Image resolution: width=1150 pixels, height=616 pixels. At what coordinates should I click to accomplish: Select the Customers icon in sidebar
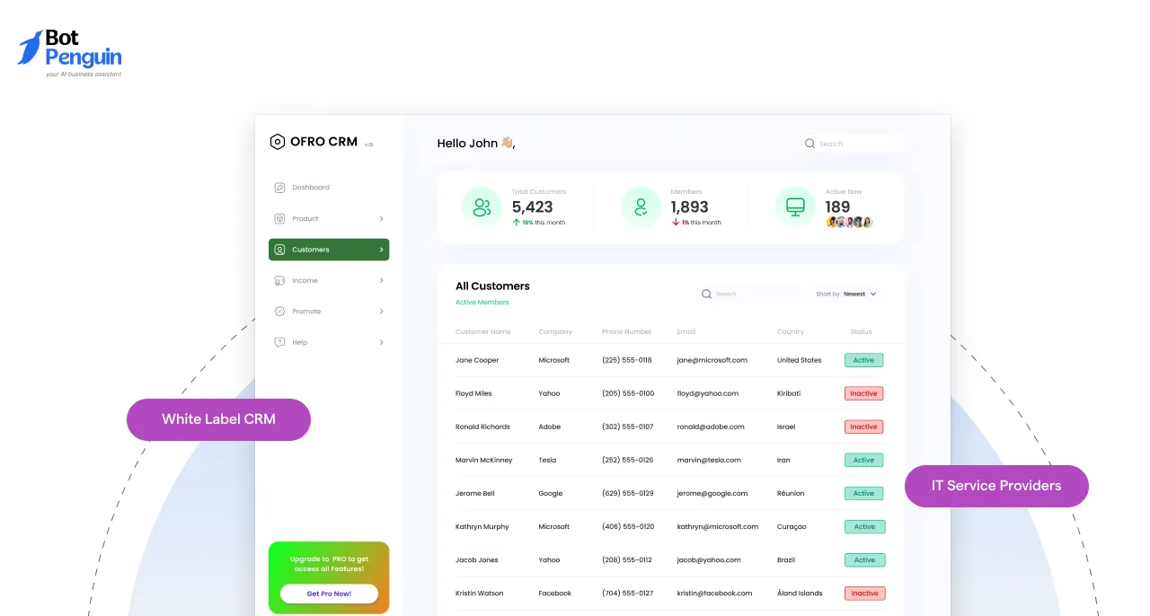click(281, 249)
